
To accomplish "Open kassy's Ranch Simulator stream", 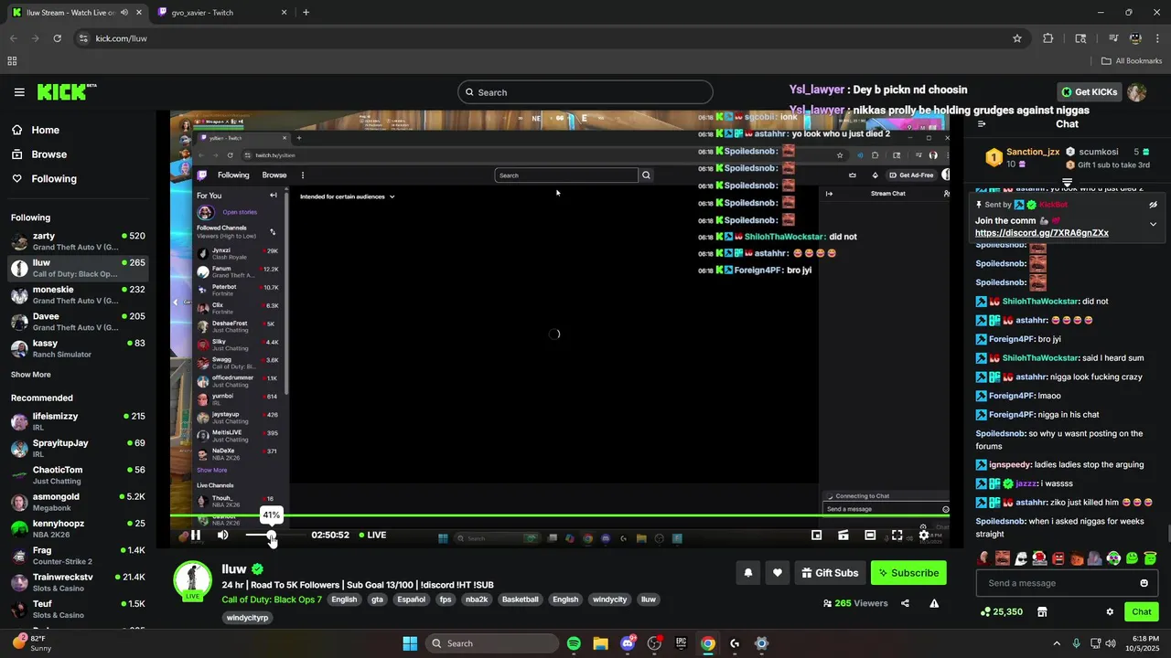I will click(78, 349).
